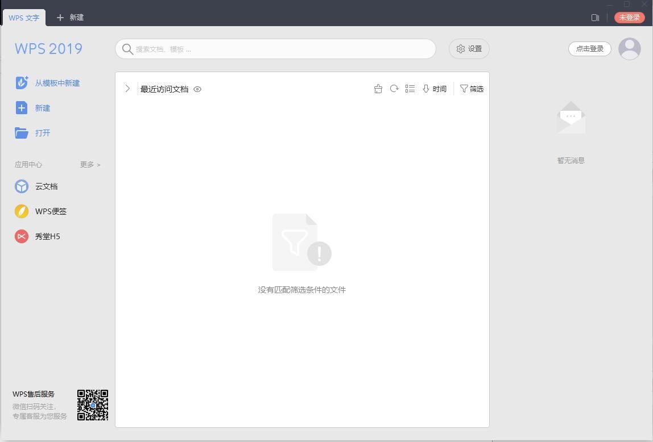Open the 筛选 filter dropdown
This screenshot has width=653, height=442.
tap(472, 89)
